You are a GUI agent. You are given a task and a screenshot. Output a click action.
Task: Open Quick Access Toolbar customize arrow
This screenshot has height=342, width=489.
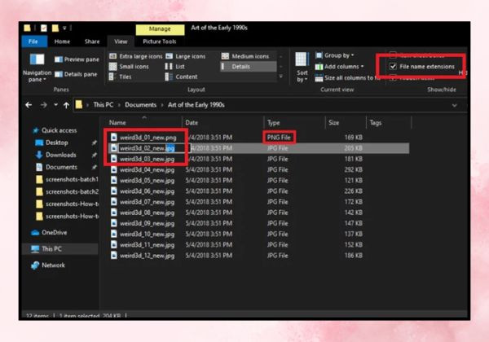pyautogui.click(x=64, y=28)
